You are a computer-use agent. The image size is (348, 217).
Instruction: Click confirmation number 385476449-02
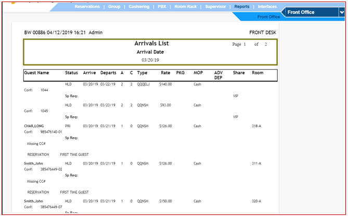click(51, 169)
